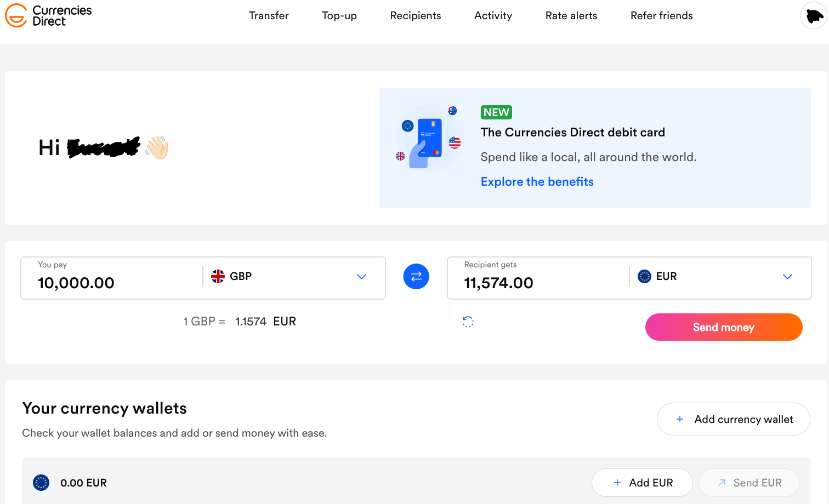829x504 pixels.
Task: Click the Currencies Direct logo
Action: click(48, 15)
